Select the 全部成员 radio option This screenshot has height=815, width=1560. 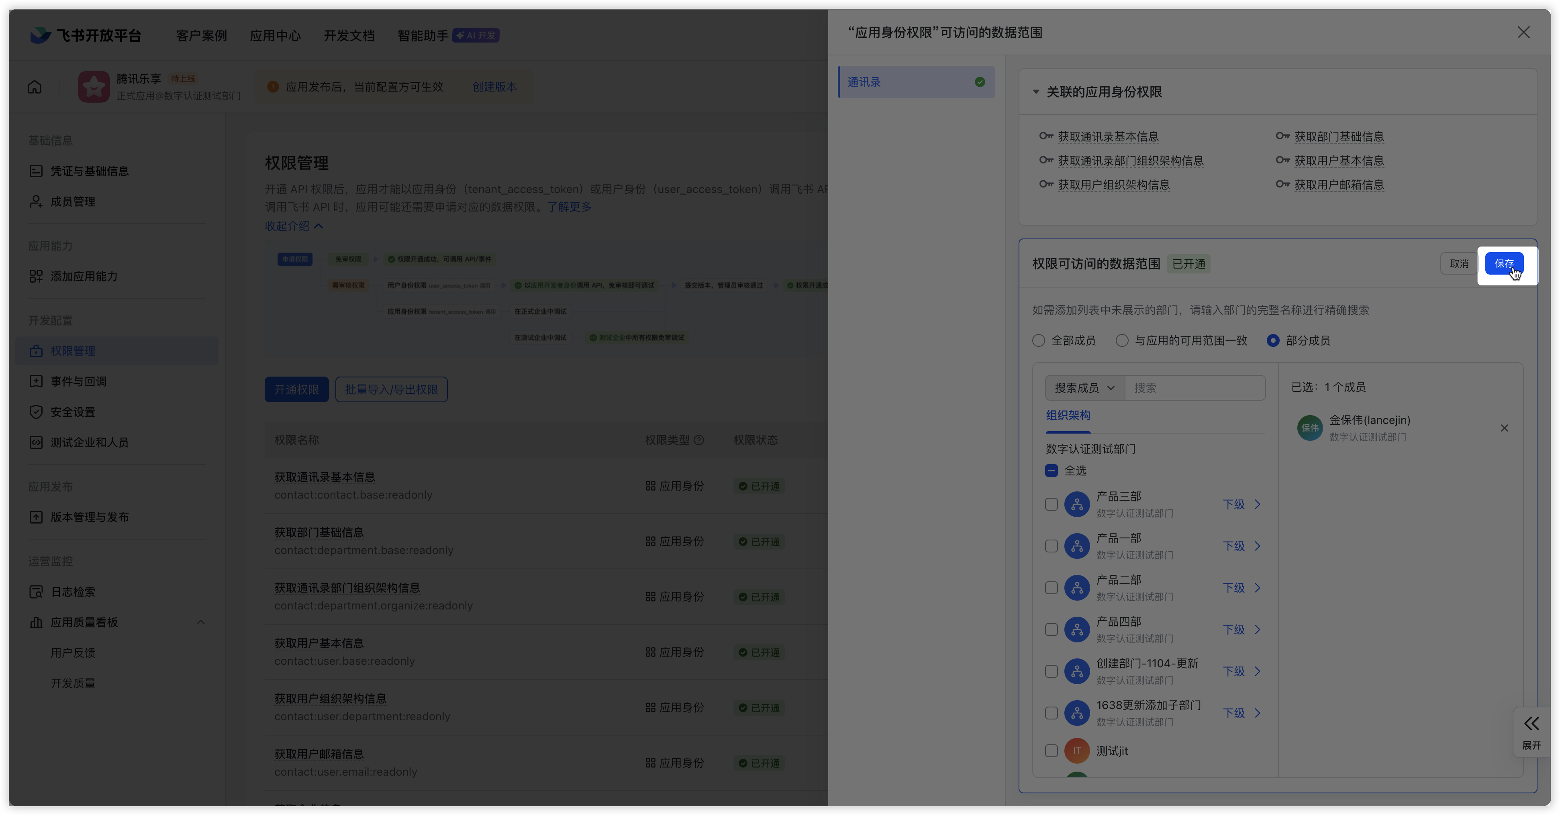[1039, 340]
